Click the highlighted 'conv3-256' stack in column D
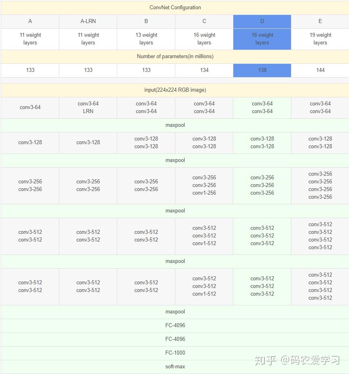 262,185
